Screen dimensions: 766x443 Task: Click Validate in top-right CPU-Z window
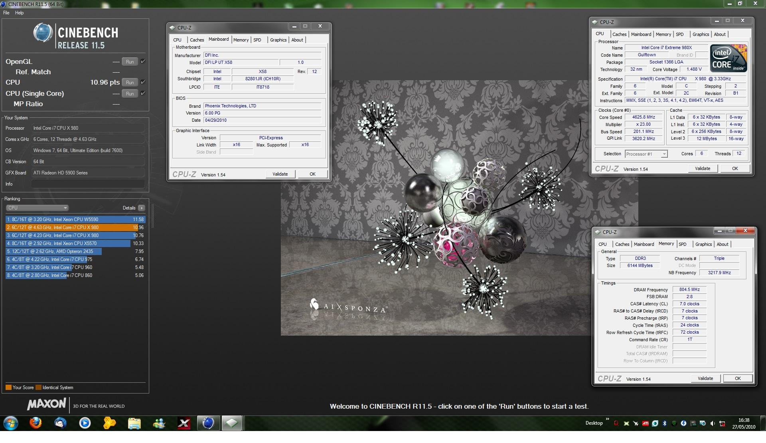[x=703, y=168]
